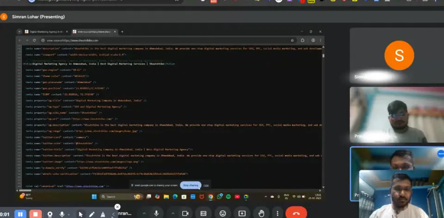The image size is (444, 218).
Task: Switch to Digital Marketing Agency tab
Action: coord(45,32)
